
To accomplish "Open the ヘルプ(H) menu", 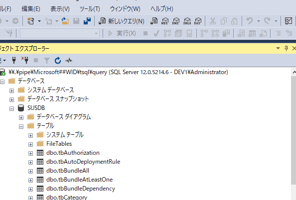I will (162, 8).
